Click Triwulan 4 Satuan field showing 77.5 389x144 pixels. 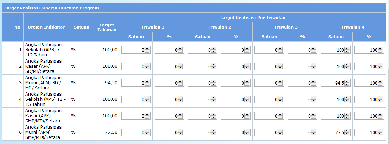(336, 133)
